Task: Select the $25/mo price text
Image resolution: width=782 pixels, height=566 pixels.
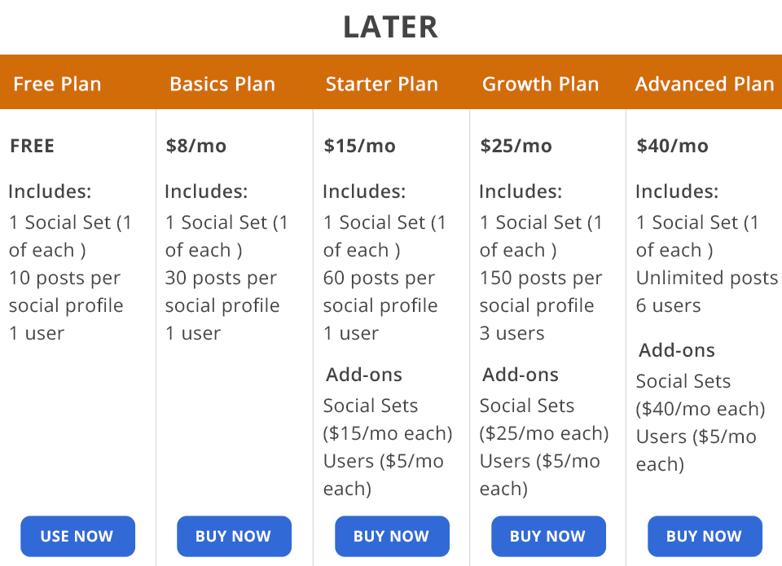Action: click(516, 147)
